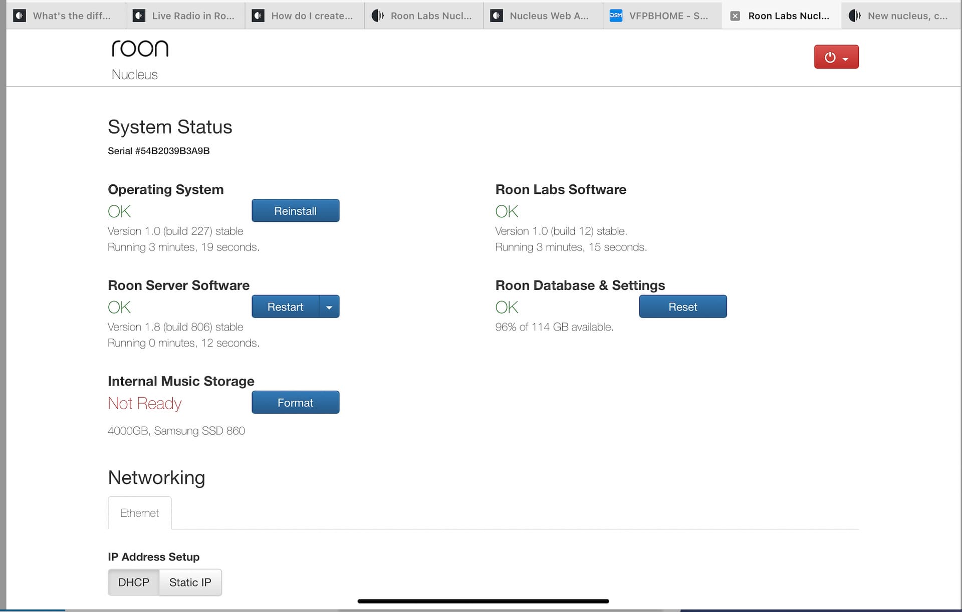Image resolution: width=962 pixels, height=612 pixels.
Task: Click the System Status heading
Action: 170,127
